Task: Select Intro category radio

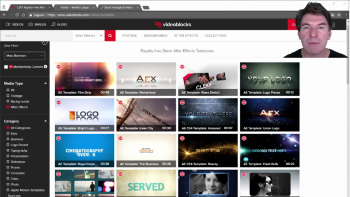Action: click(8, 134)
